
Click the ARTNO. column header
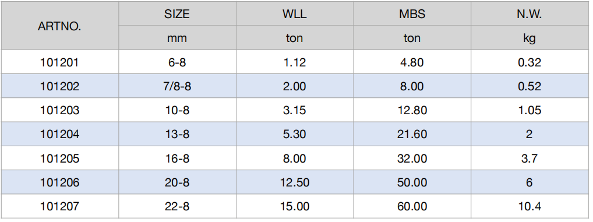59,26
